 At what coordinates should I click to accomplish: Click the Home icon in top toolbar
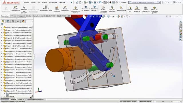click(x=77, y=2)
